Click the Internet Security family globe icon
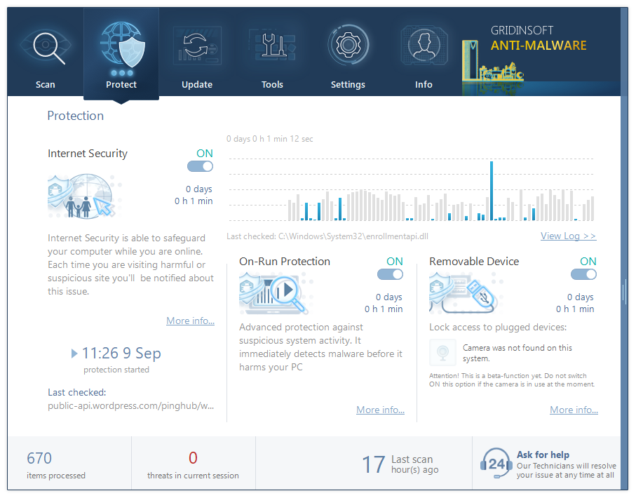 click(79, 197)
